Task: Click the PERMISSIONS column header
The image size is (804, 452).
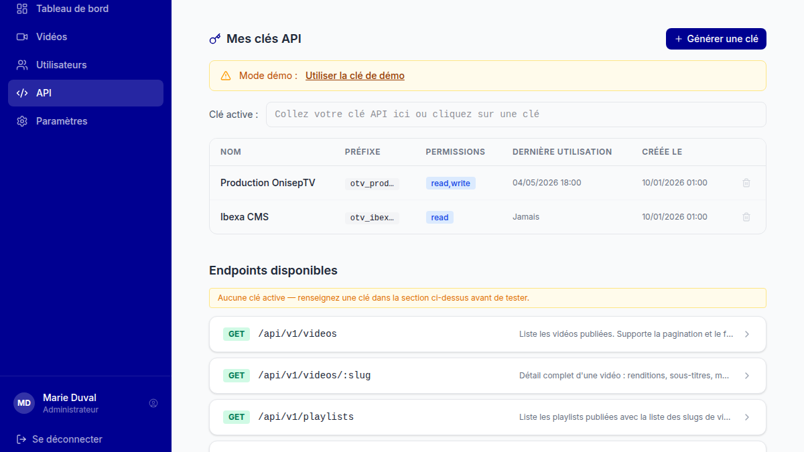Action: pos(456,152)
